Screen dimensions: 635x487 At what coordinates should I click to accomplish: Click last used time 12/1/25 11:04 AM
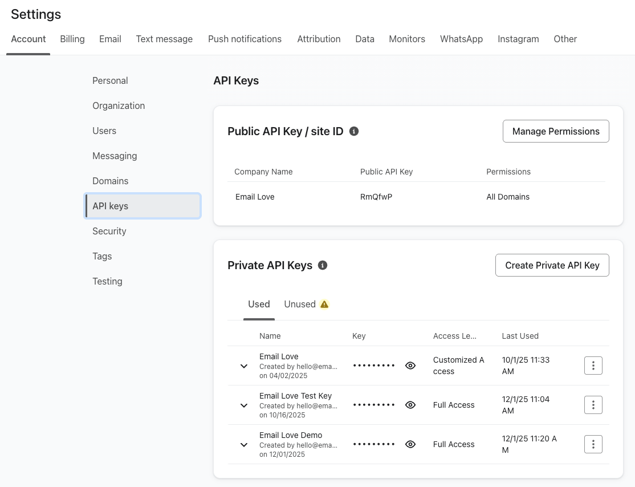[x=526, y=405]
